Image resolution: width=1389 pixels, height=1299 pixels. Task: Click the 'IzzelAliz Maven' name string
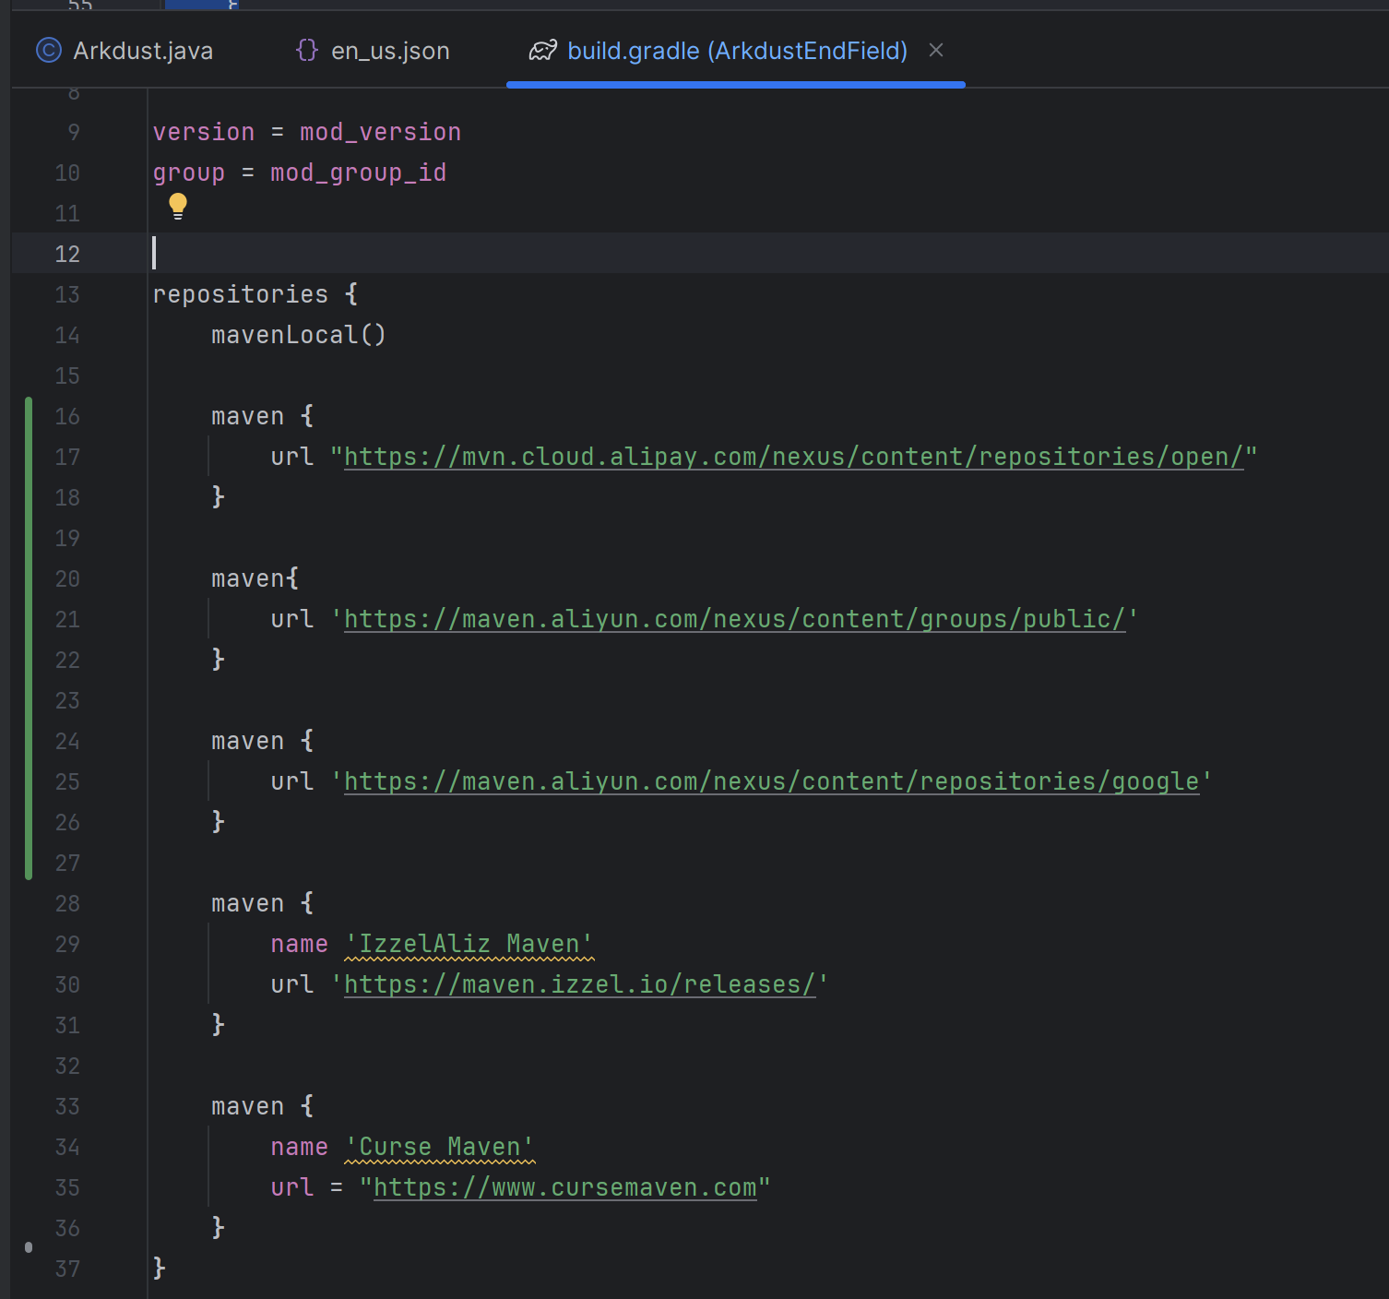point(469,944)
